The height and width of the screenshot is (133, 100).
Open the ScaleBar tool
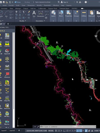[7, 67]
